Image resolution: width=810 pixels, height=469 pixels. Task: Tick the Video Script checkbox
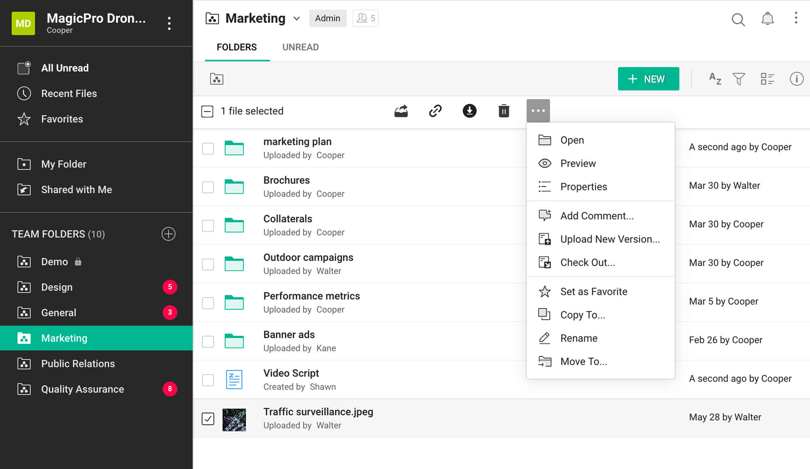click(x=208, y=380)
